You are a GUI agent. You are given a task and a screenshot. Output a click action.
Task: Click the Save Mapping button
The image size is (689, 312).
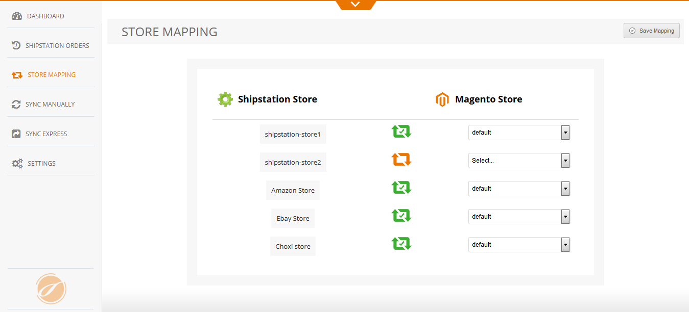(x=651, y=31)
